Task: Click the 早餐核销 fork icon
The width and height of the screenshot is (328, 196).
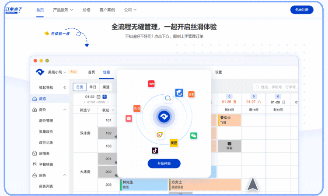Action: pyautogui.click(x=35, y=164)
